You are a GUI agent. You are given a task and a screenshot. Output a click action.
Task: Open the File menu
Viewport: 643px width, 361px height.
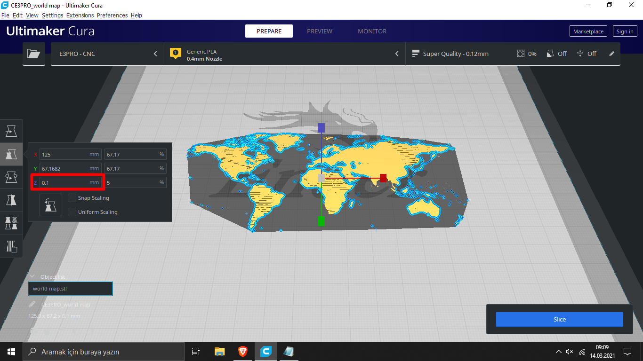tap(5, 15)
